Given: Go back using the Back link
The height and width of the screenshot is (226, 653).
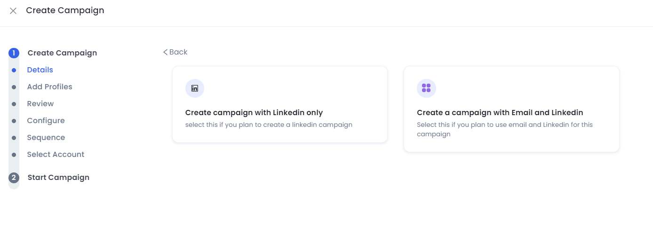Looking at the screenshot, I should click(x=175, y=52).
